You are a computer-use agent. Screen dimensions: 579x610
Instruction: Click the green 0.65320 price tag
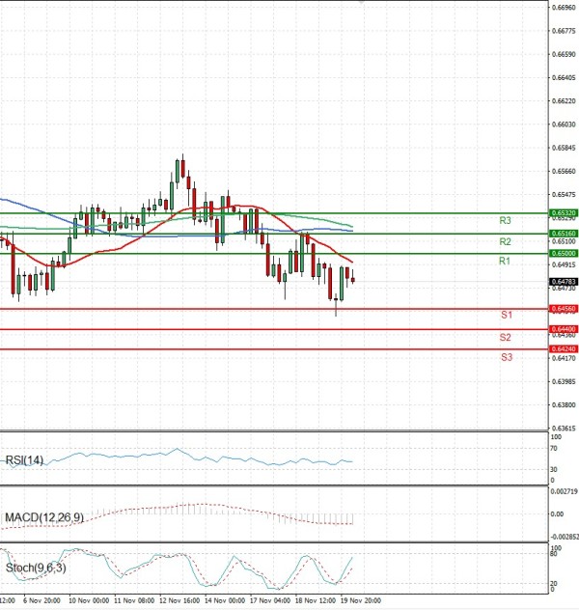click(564, 212)
